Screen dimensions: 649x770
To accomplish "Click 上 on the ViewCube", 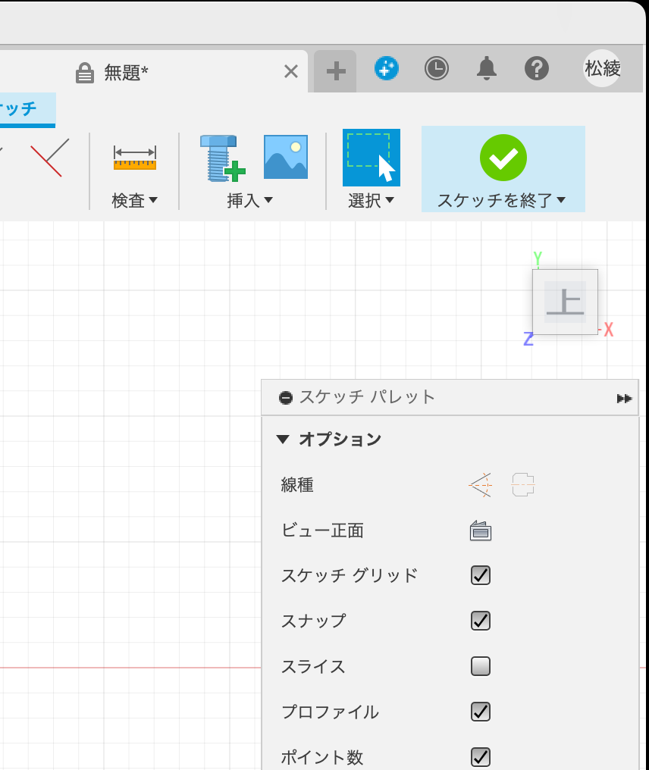I will (x=565, y=300).
